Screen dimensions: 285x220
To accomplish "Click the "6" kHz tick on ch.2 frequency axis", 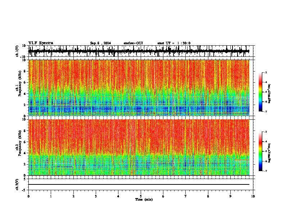I will coord(25,142).
